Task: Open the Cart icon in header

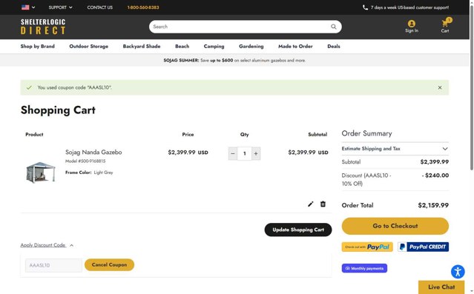Action: pyautogui.click(x=445, y=25)
